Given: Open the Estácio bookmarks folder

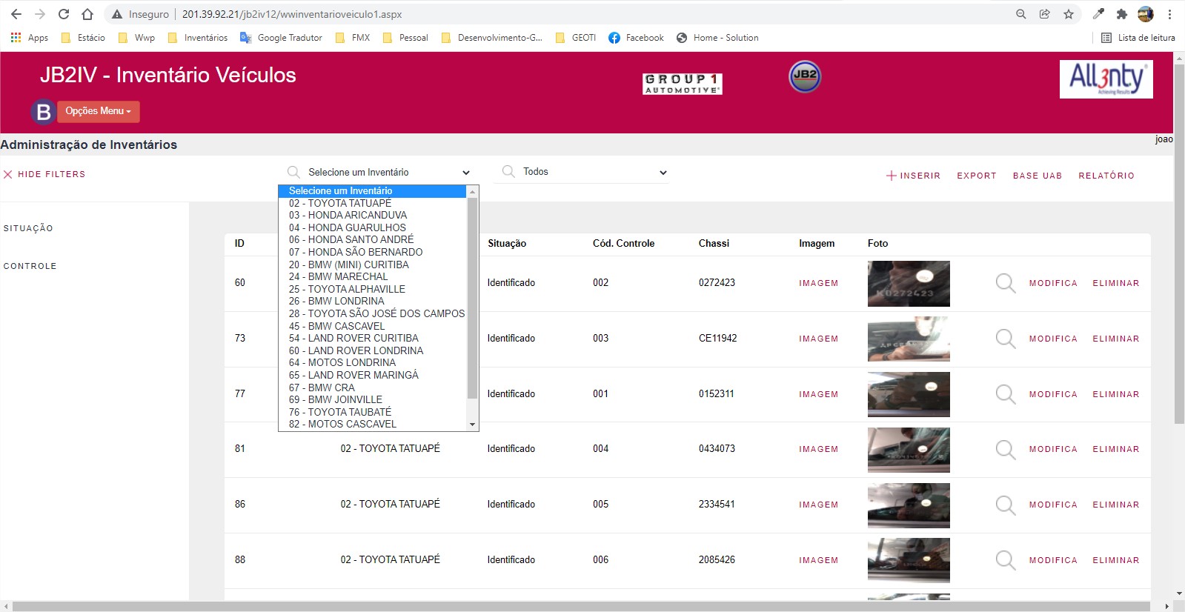Looking at the screenshot, I should point(83,38).
